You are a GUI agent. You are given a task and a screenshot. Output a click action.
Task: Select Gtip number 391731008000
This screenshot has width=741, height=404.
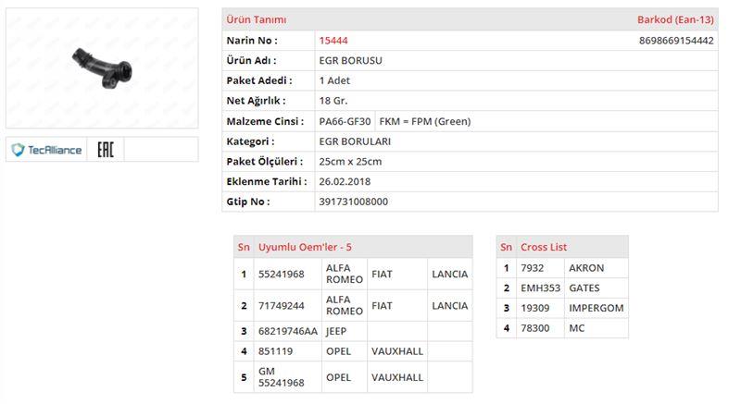coord(354,202)
